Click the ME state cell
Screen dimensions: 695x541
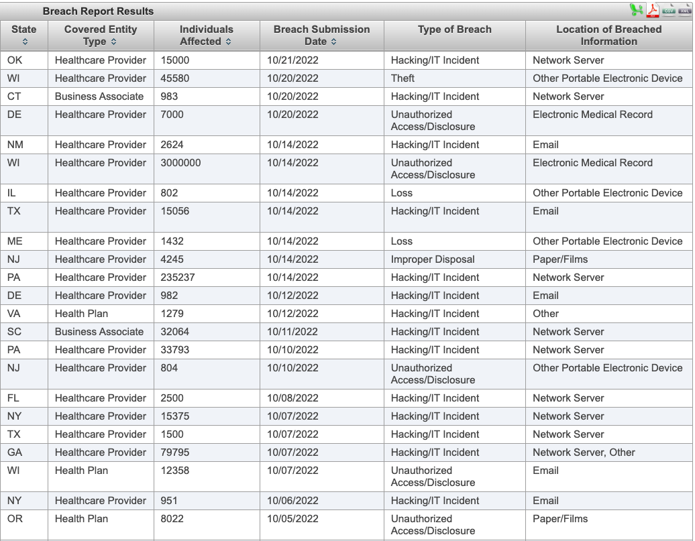pos(24,241)
